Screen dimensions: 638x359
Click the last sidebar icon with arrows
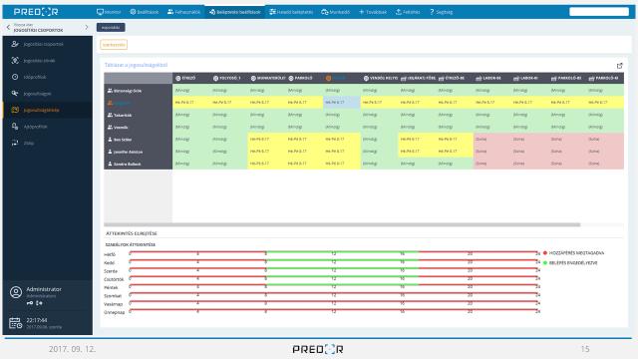coord(15,143)
